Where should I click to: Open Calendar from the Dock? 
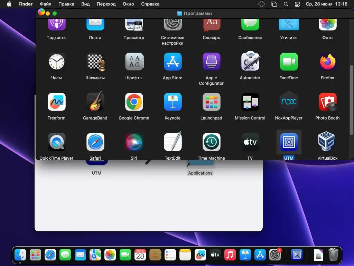tap(140, 255)
